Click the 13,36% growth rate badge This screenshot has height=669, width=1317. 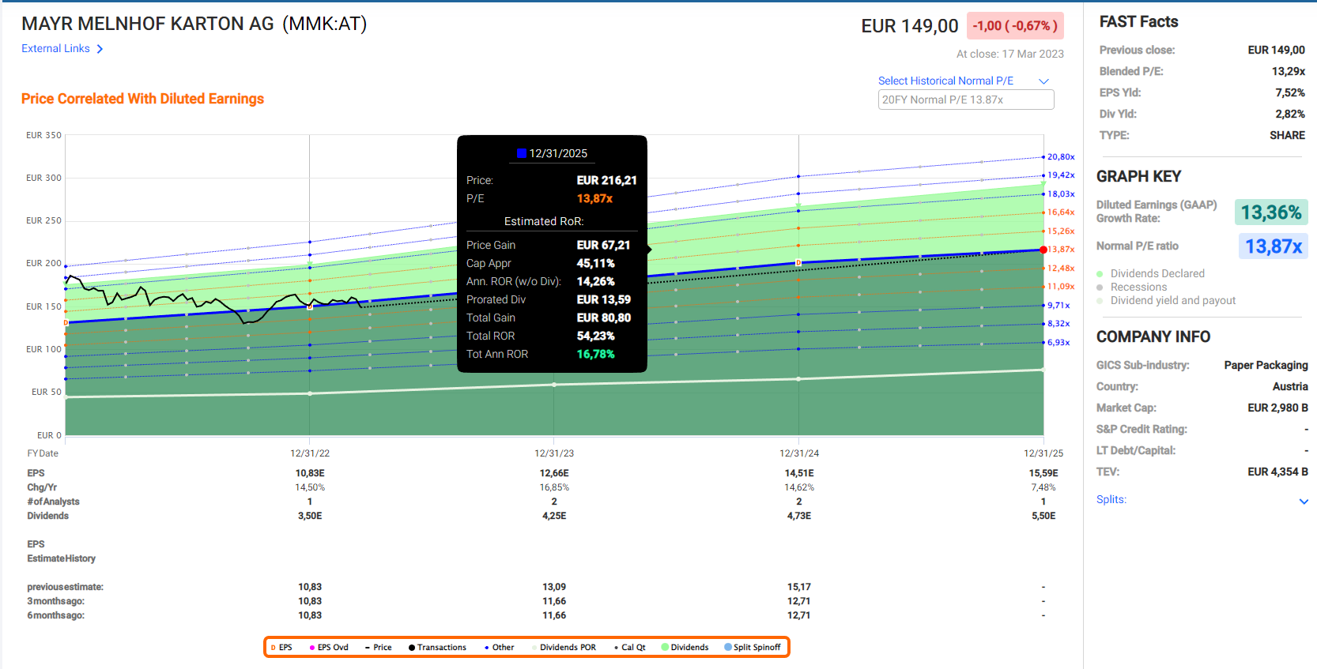coord(1270,212)
